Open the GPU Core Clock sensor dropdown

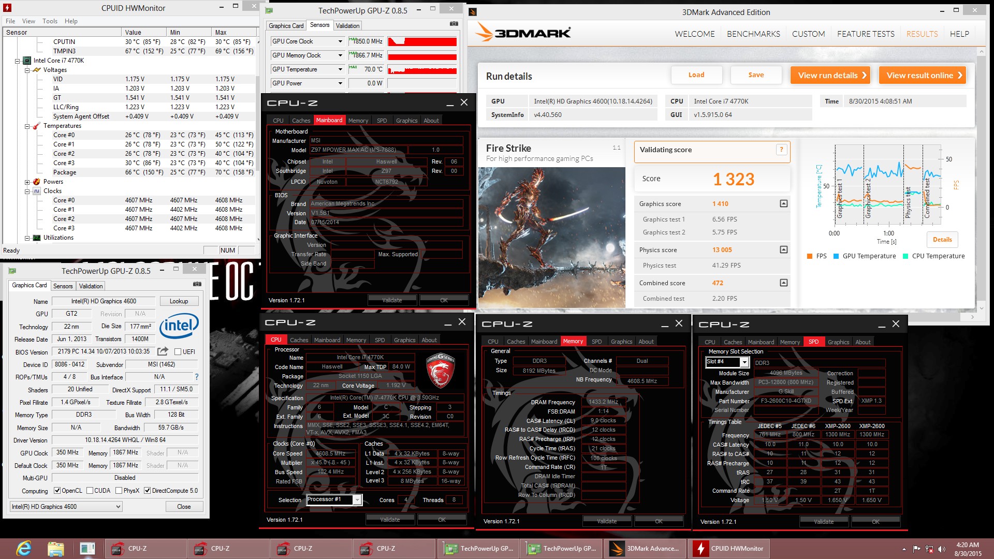point(340,41)
